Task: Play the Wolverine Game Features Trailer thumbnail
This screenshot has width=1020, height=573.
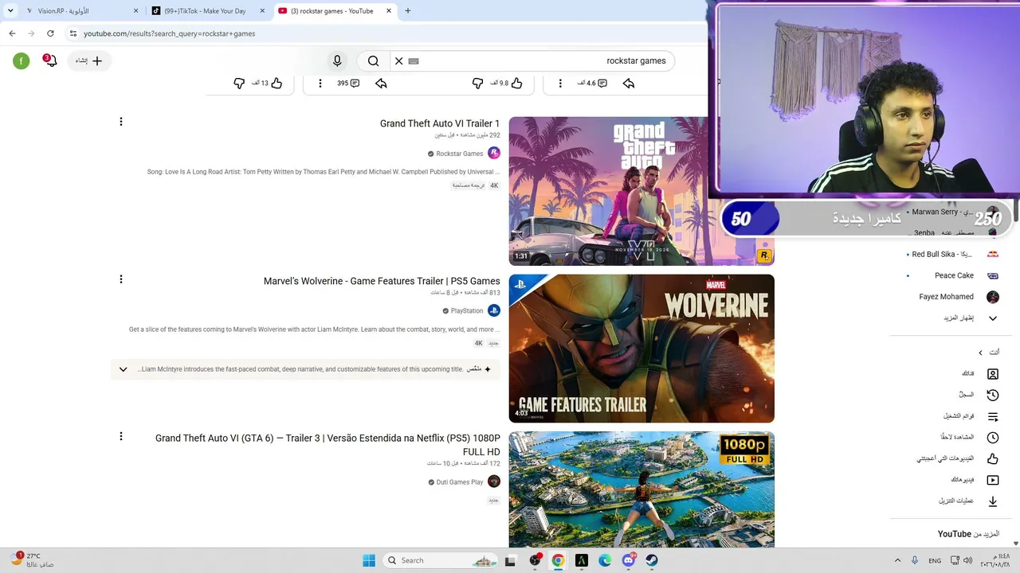Action: coord(641,349)
